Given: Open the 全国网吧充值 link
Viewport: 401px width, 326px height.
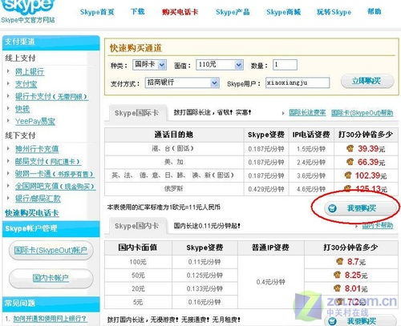Looking at the screenshot, I should [55, 187].
